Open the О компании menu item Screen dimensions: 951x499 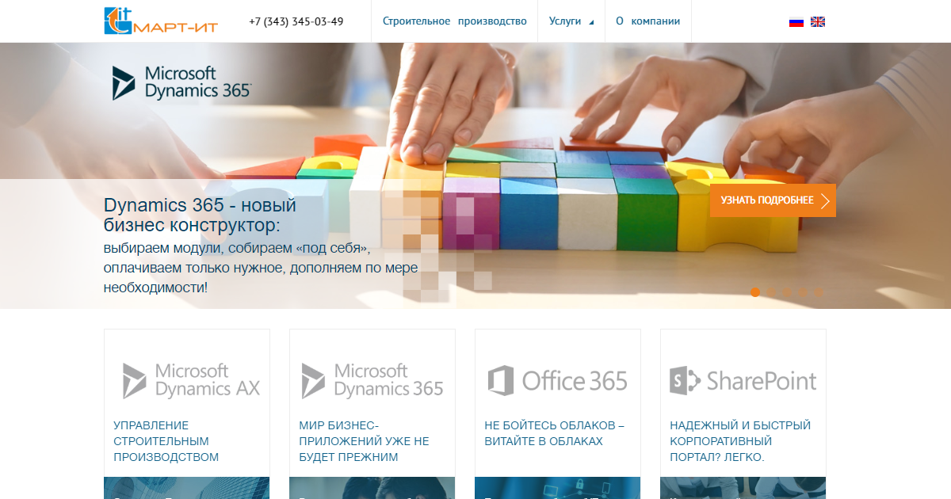point(647,21)
